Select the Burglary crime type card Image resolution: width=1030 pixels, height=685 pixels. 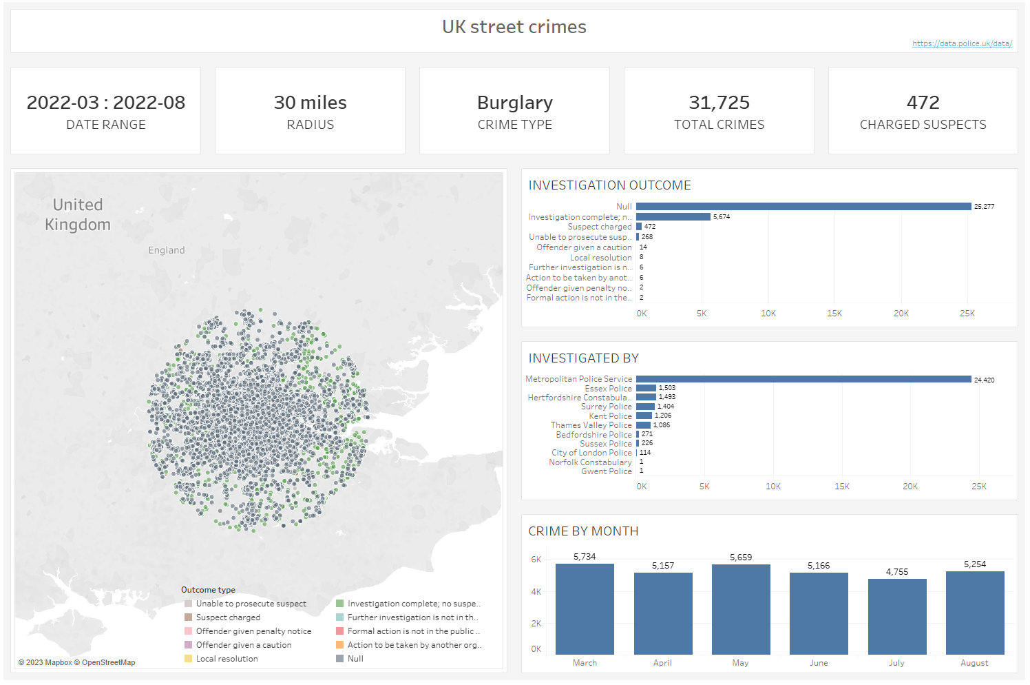pyautogui.click(x=514, y=111)
